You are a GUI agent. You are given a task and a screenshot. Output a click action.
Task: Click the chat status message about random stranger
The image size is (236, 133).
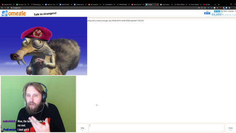(115, 21)
